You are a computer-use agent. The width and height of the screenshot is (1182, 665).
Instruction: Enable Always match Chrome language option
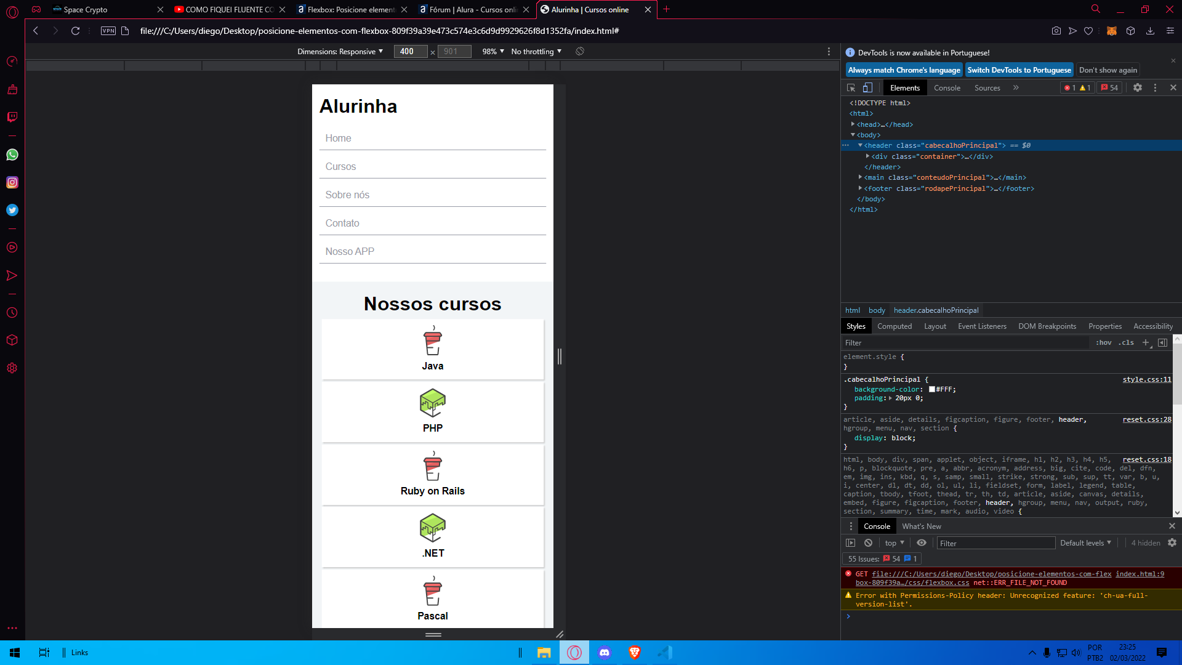tap(904, 69)
